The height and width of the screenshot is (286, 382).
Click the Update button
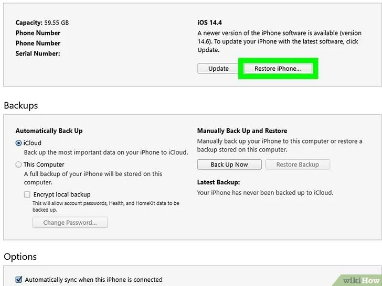218,69
